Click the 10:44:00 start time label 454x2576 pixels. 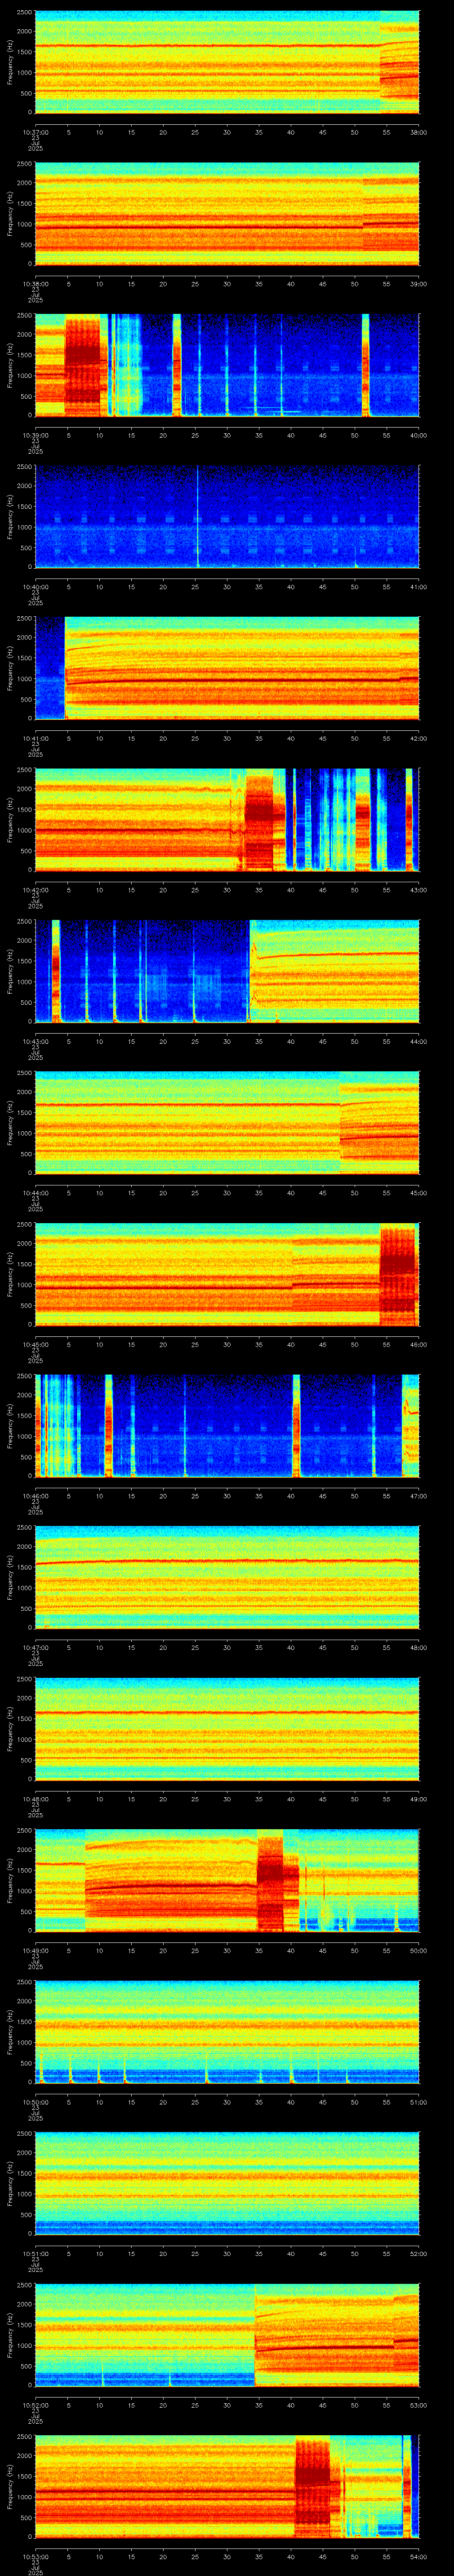pyautogui.click(x=35, y=1192)
